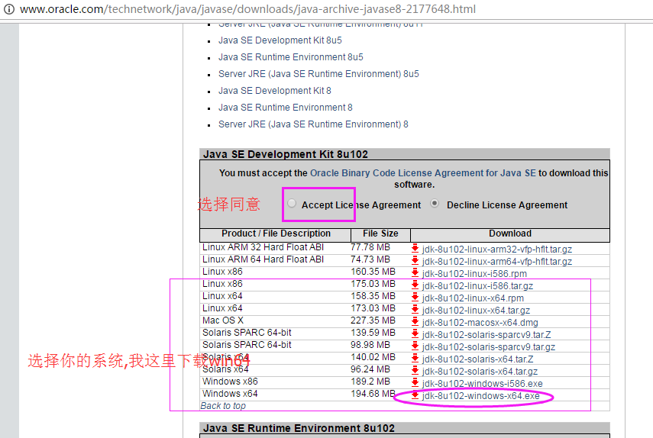Click the Java SE Runtime Environment 8u102 heading
This screenshot has width=653, height=438.
pos(299,428)
